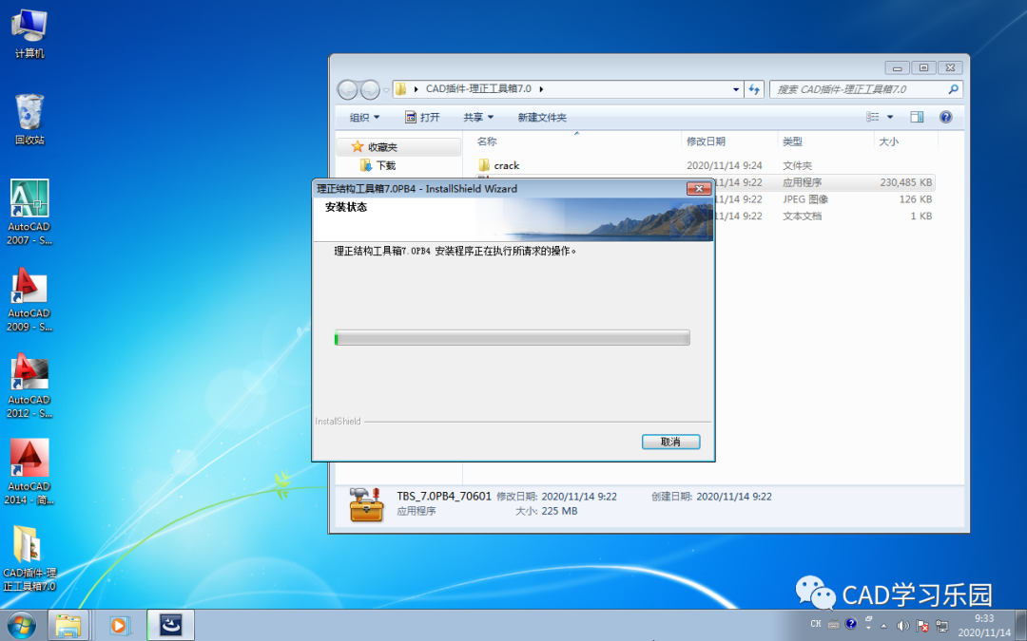Open the view options dropdown arrow
Image resolution: width=1027 pixels, height=641 pixels.
click(x=890, y=117)
